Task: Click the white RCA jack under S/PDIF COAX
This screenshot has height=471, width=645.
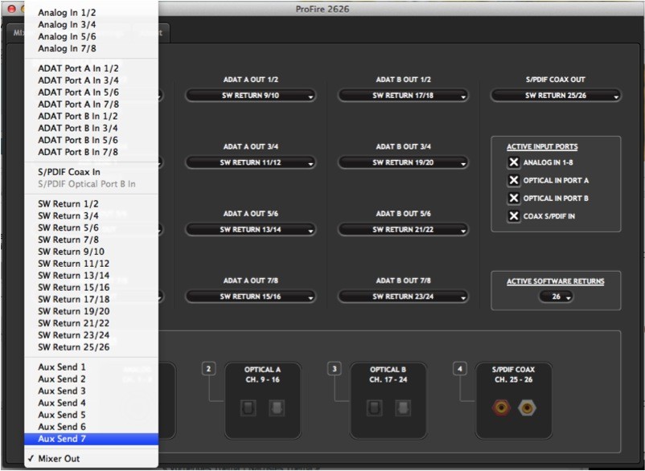Action: [527, 408]
